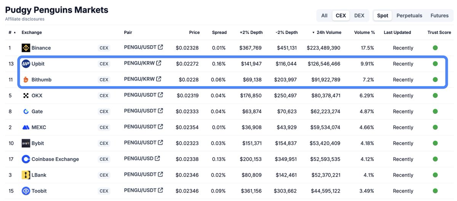Click the Gate exchange logo icon
The width and height of the screenshot is (457, 201).
pyautogui.click(x=26, y=112)
